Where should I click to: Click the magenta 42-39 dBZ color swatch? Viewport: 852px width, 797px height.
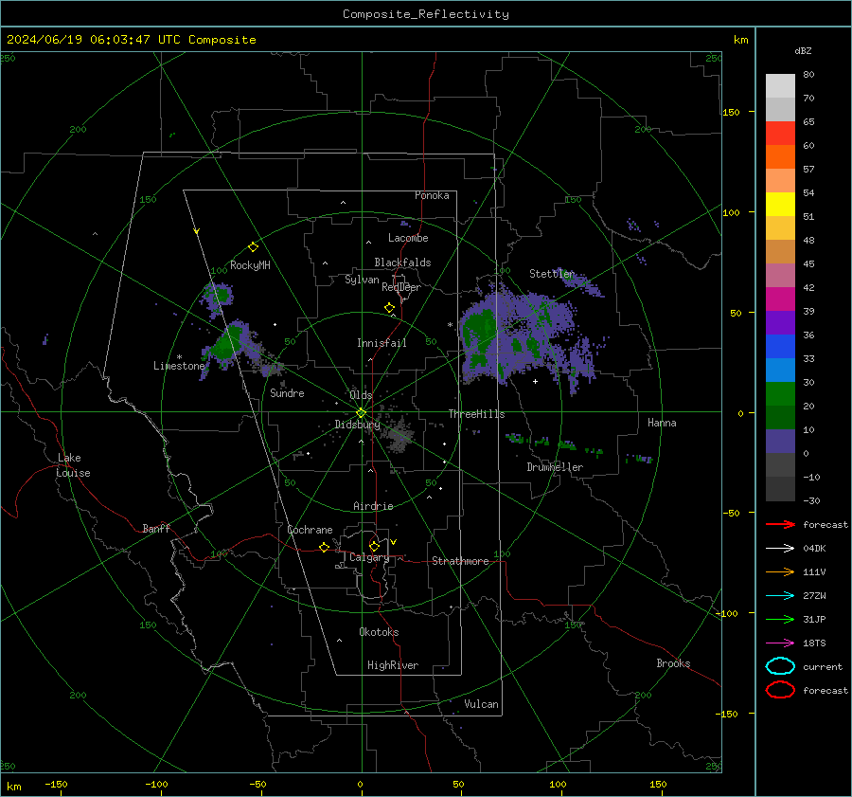pyautogui.click(x=780, y=299)
